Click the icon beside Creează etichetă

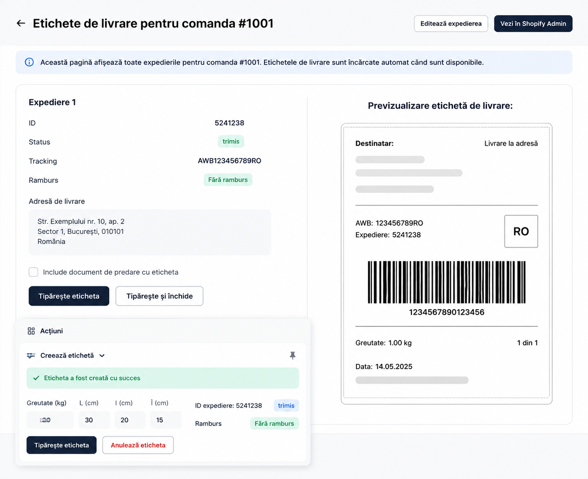coord(31,355)
